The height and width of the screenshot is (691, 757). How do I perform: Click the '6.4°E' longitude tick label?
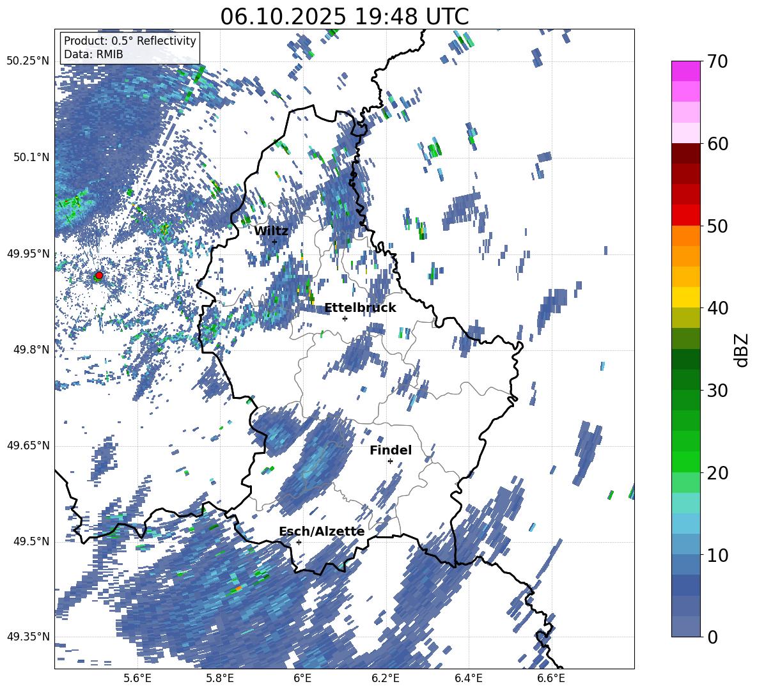pos(468,678)
